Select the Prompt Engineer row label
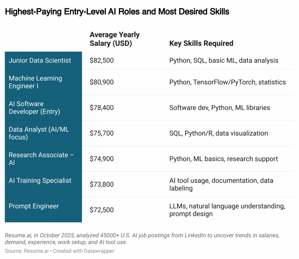 tap(34, 206)
